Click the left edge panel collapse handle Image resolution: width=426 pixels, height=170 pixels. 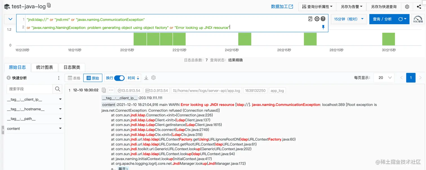coord(3,130)
